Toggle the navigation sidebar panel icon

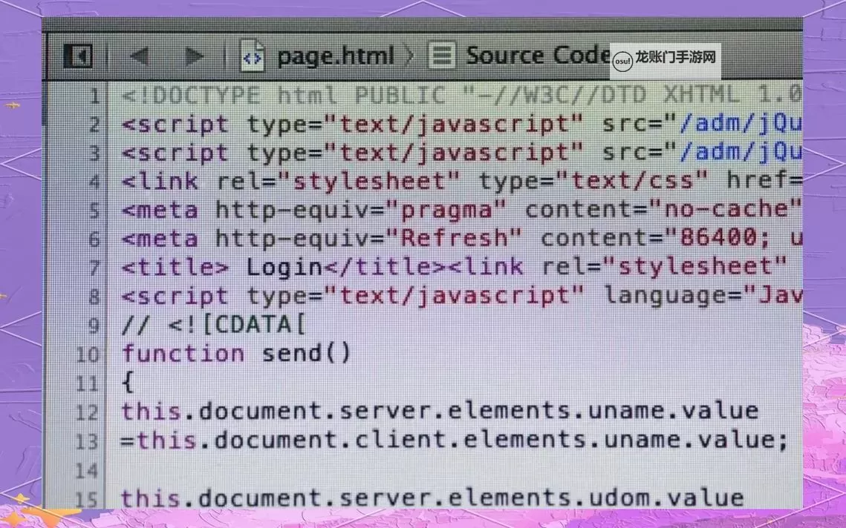coord(77,56)
